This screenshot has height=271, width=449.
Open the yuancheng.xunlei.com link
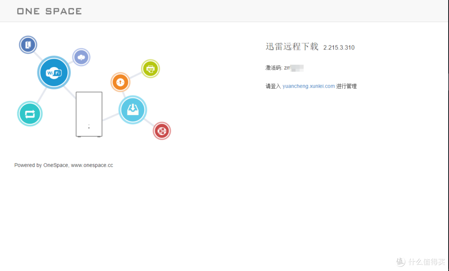point(308,86)
